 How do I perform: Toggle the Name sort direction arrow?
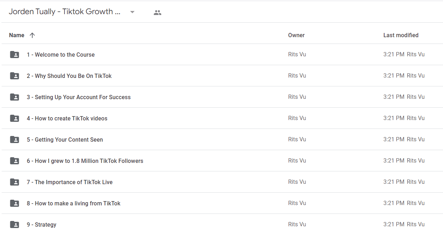click(32, 35)
